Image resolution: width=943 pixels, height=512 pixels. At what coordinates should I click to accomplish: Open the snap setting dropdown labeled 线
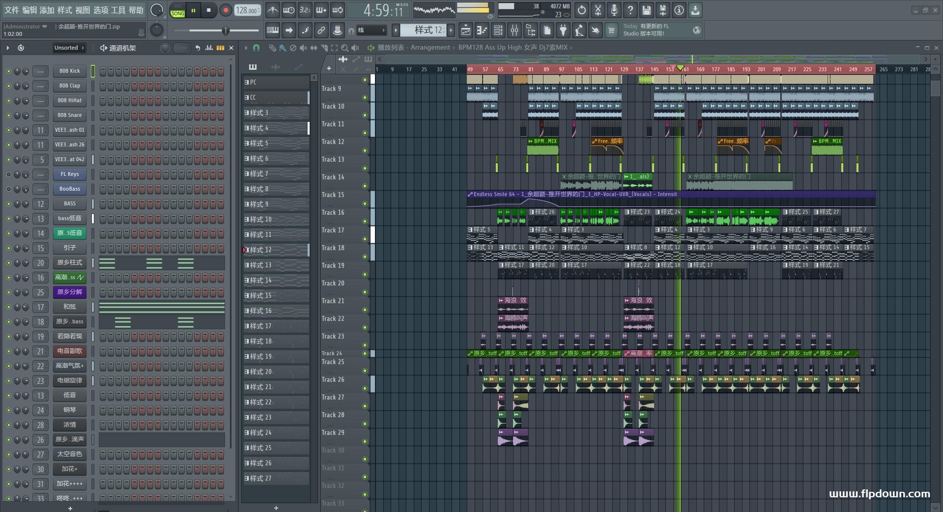(x=371, y=30)
